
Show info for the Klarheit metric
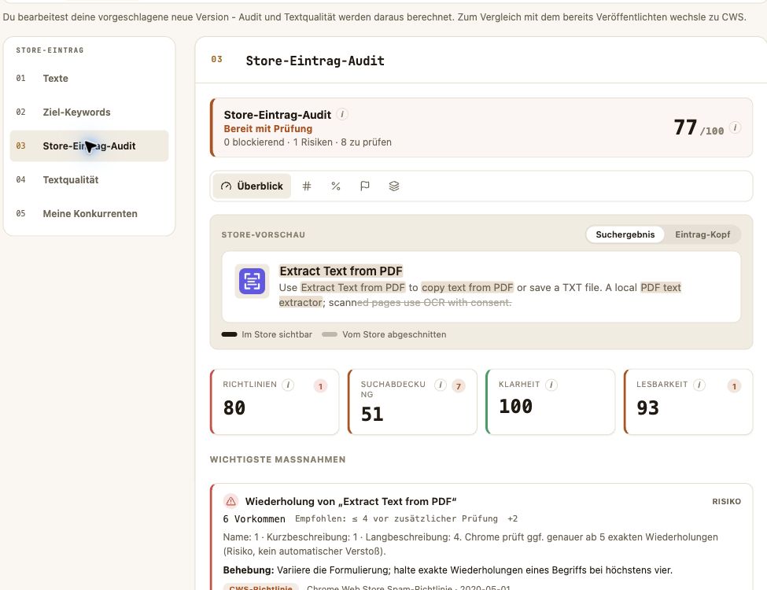point(551,385)
